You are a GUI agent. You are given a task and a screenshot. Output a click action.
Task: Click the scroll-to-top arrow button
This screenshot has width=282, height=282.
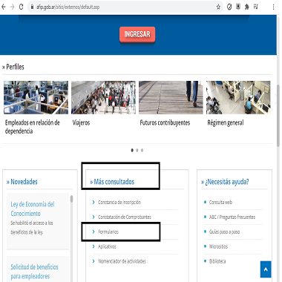266,269
